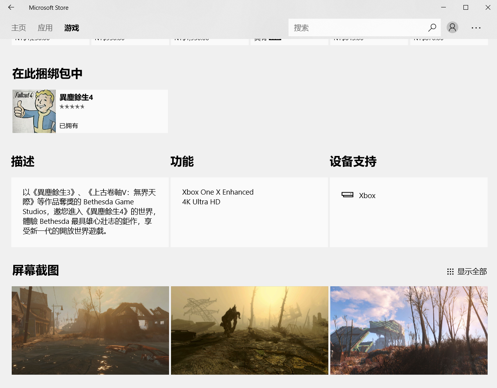
Task: Switch to the 应用 tab
Action: 45,28
